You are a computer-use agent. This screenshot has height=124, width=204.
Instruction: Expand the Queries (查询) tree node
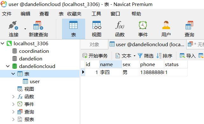[x=13, y=112]
